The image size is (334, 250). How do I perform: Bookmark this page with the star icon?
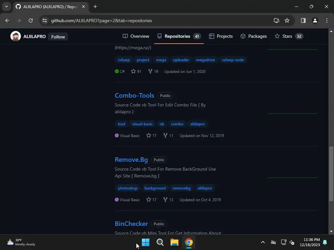tap(287, 21)
